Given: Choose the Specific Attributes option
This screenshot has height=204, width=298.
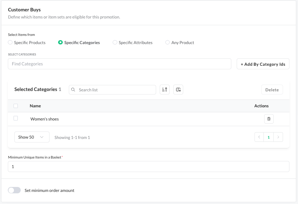Looking at the screenshot, I should [115, 42].
